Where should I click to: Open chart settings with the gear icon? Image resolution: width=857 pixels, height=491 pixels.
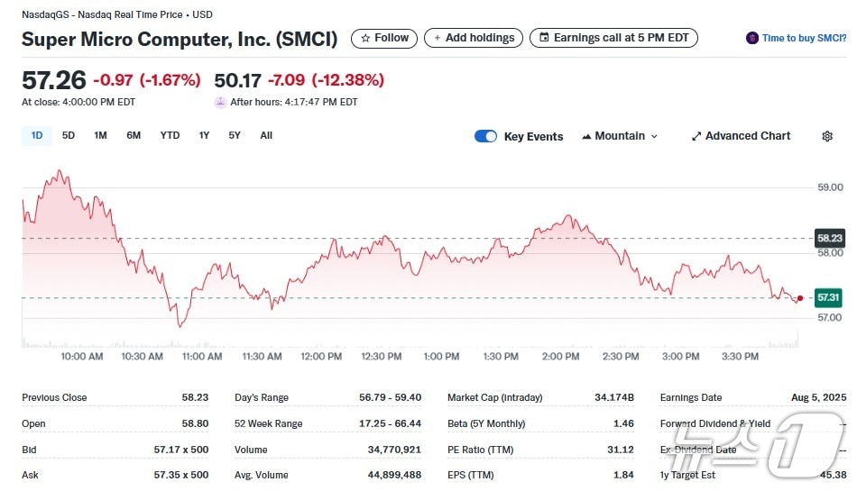827,136
